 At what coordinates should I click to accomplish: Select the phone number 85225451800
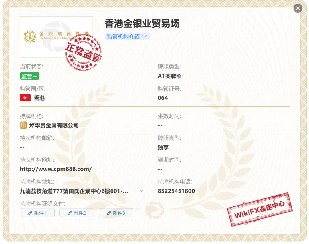point(176,191)
